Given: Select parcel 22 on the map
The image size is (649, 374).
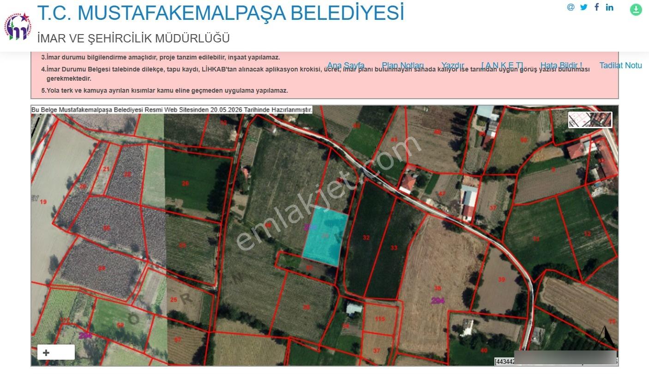Looking at the screenshot, I should pyautogui.click(x=127, y=174).
